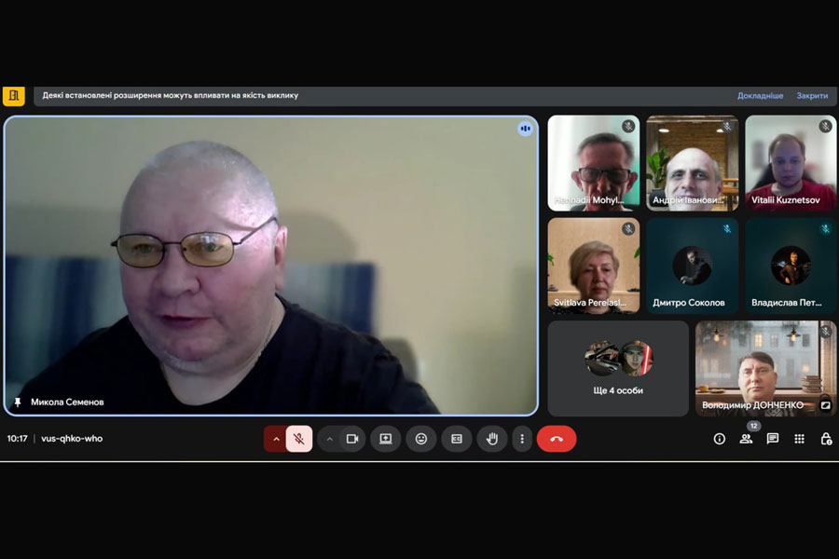Unmute the microphone button
This screenshot has width=839, height=559.
coord(299,439)
